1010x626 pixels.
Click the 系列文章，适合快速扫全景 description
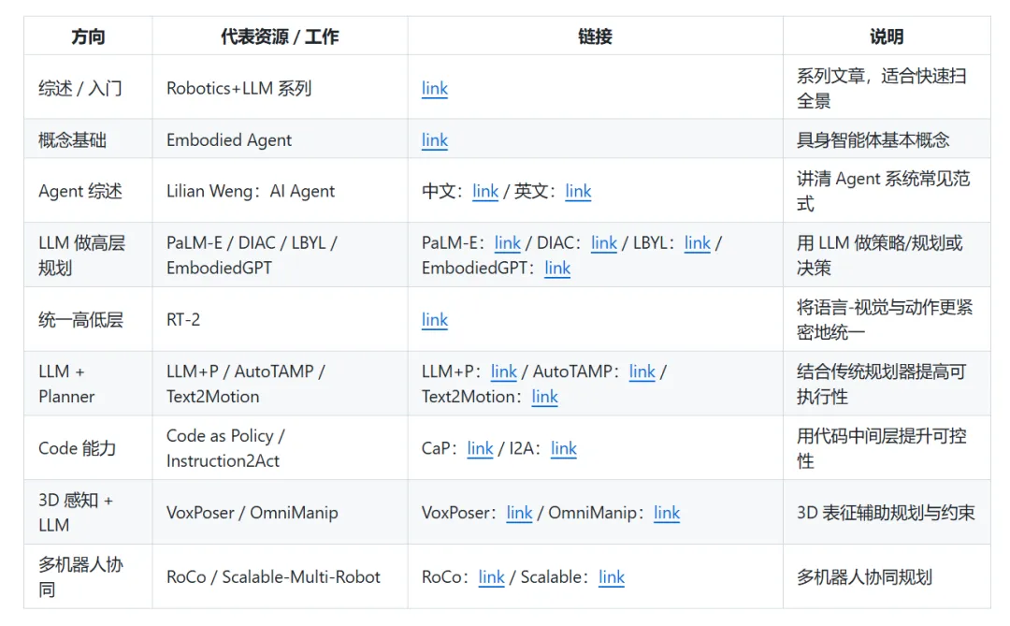click(x=887, y=88)
